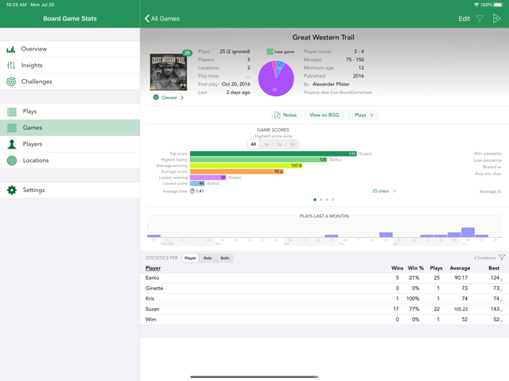Select the Challenges target icon
This screenshot has width=509, height=381.
pyautogui.click(x=11, y=81)
